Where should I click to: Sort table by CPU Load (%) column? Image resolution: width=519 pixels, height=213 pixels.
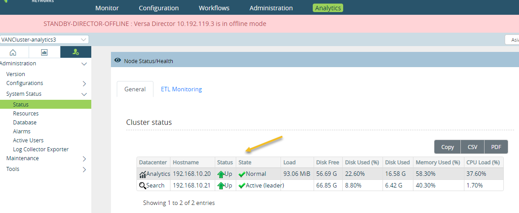484,162
